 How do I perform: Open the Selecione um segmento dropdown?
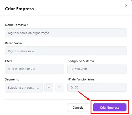(x=24, y=88)
